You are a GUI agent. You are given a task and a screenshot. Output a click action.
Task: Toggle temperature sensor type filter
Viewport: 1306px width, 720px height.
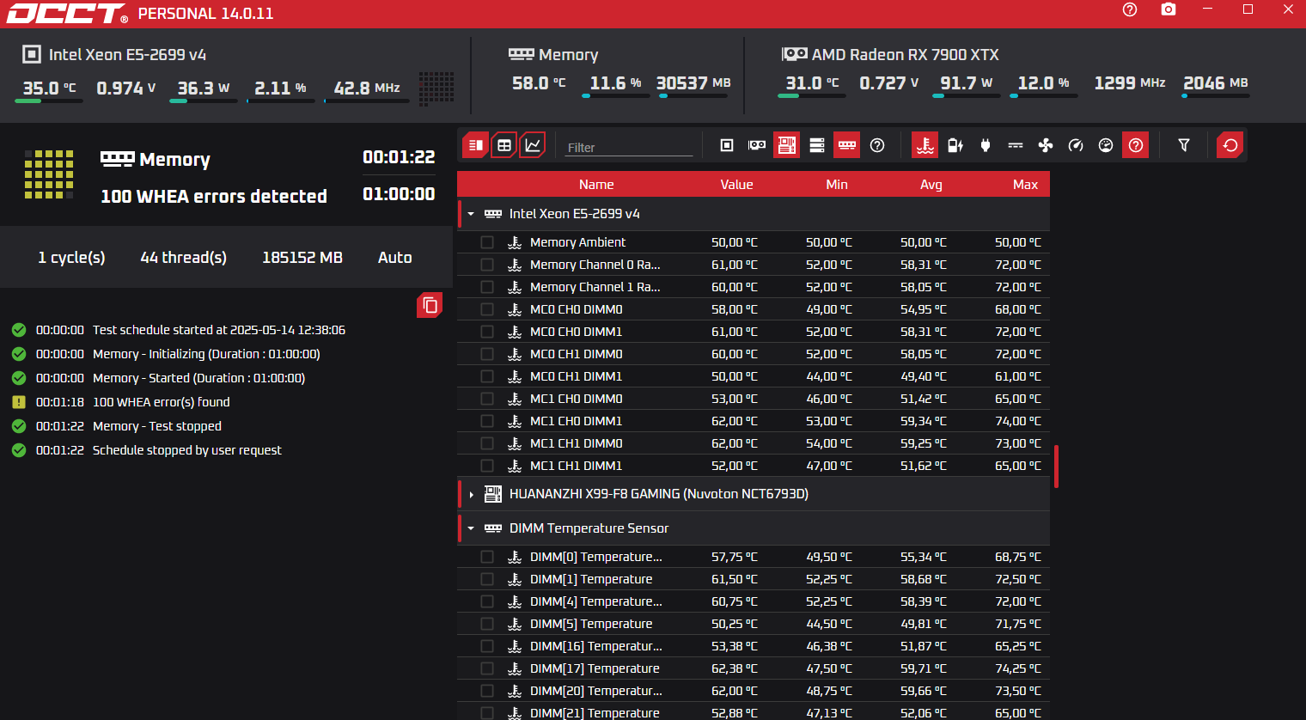click(925, 145)
